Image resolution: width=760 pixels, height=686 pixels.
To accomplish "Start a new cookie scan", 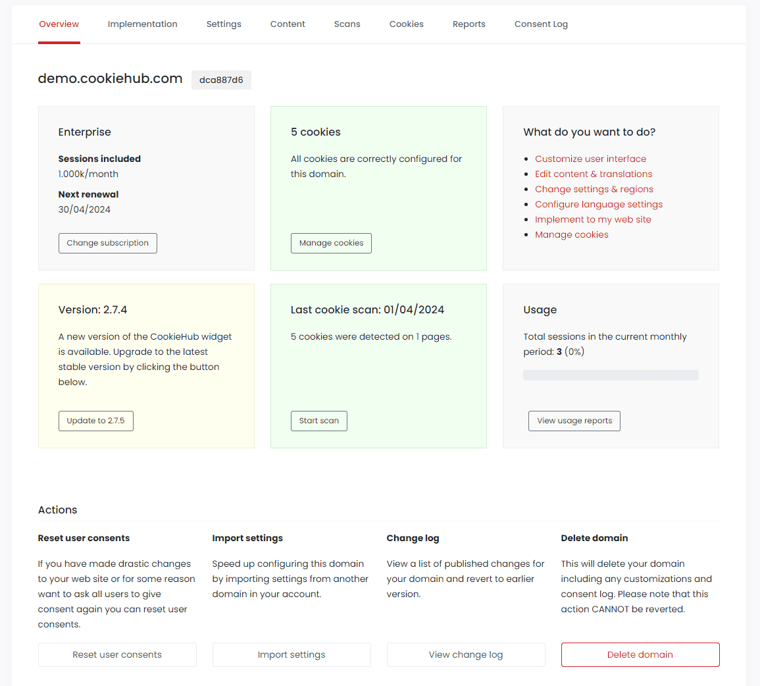I will (318, 421).
